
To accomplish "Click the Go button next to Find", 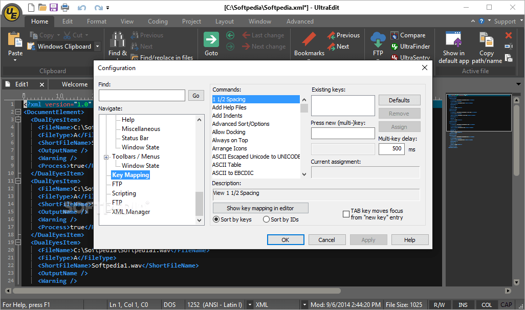I will tap(196, 96).
